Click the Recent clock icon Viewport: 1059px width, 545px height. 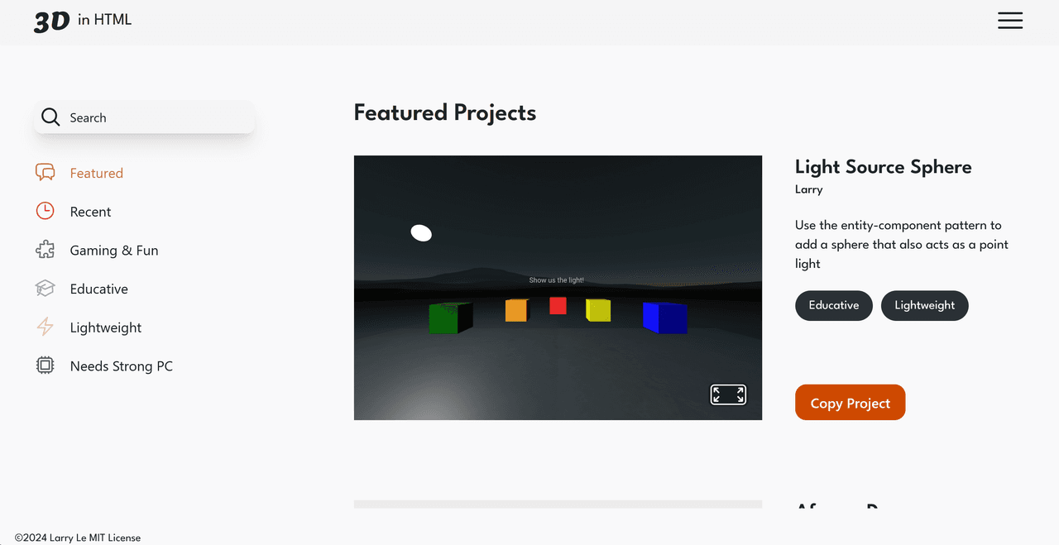pyautogui.click(x=45, y=212)
